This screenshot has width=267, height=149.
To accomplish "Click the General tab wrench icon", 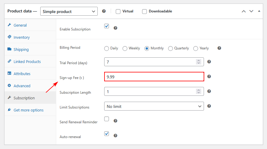I will 9,25.
